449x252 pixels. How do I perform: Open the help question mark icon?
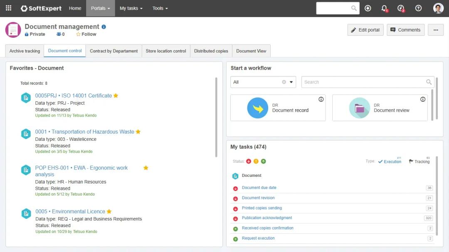tap(418, 8)
